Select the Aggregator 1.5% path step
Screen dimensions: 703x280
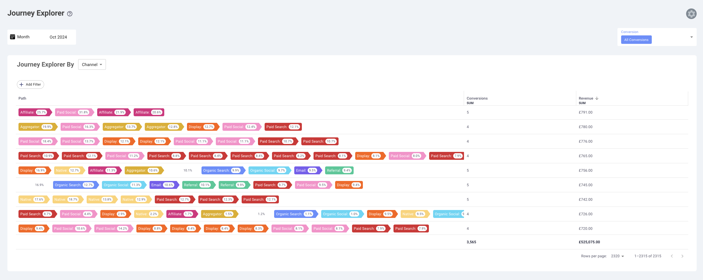pyautogui.click(x=220, y=214)
